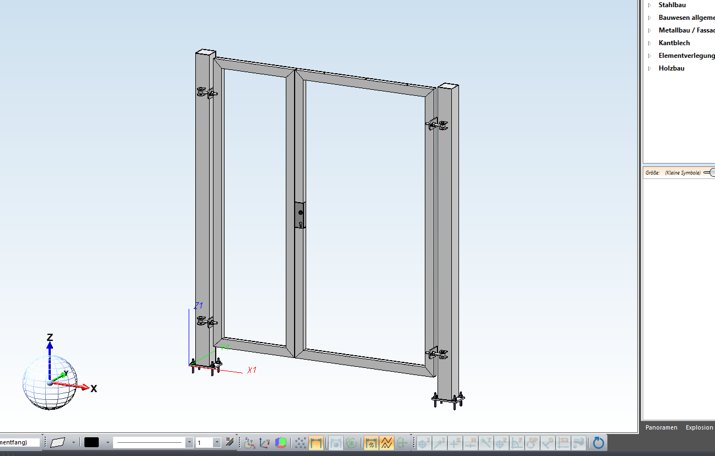Click the symbol size slider handle
Screen dimensions: 715x456
pos(712,172)
